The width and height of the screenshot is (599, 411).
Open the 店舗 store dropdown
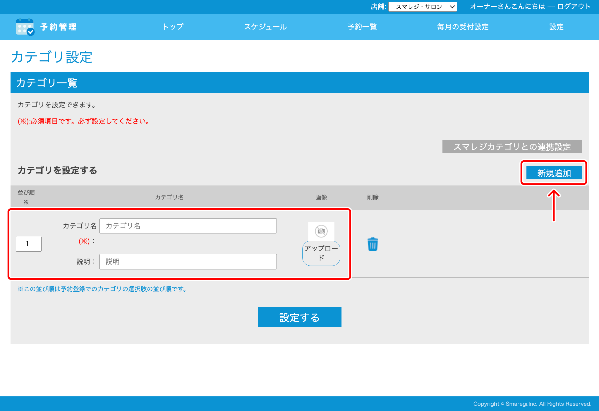pyautogui.click(x=422, y=7)
